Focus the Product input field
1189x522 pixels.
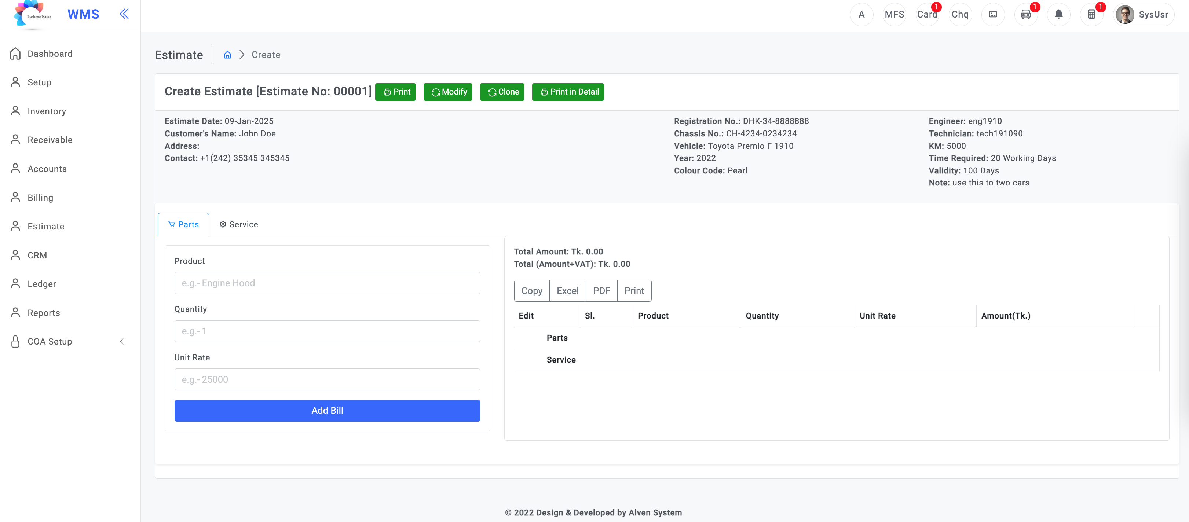pos(327,283)
